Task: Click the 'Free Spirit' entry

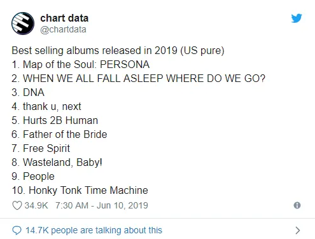Action: [x=41, y=148]
